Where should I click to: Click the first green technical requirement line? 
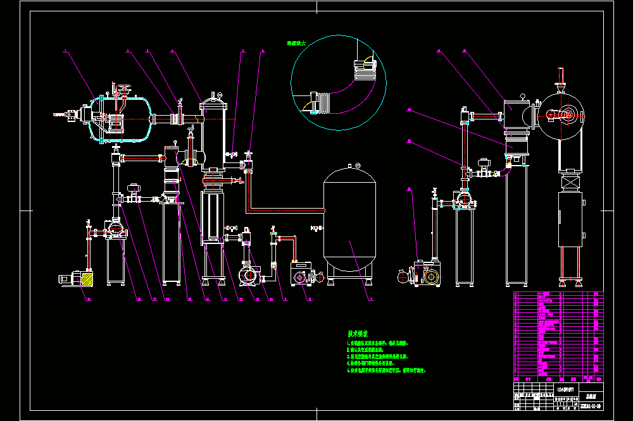click(x=378, y=343)
